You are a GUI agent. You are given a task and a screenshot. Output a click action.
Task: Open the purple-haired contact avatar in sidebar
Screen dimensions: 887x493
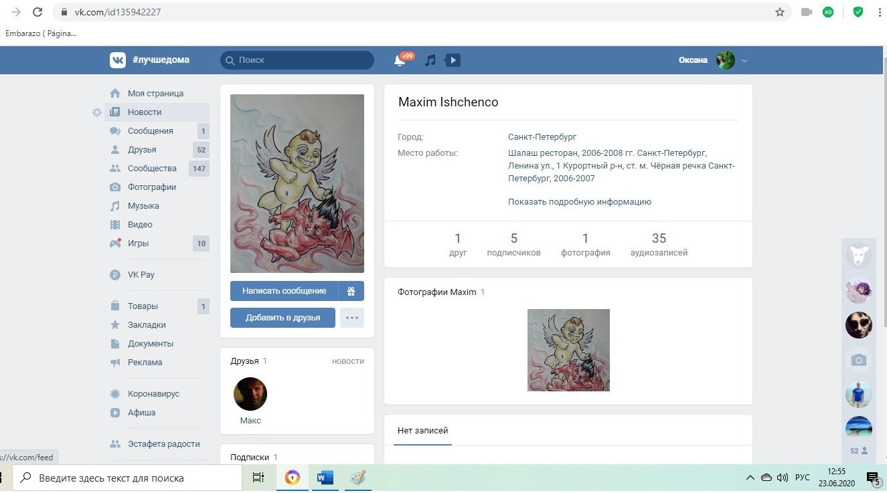858,290
